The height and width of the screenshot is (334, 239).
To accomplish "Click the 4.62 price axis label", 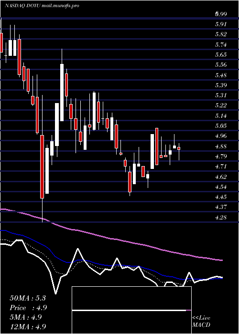I will pyautogui.click(x=221, y=177).
